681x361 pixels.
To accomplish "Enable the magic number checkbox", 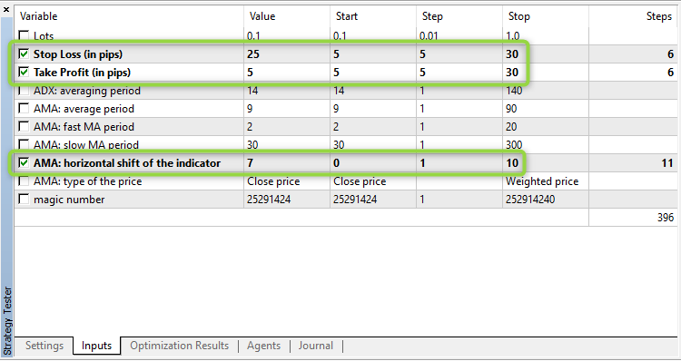I will [x=25, y=200].
